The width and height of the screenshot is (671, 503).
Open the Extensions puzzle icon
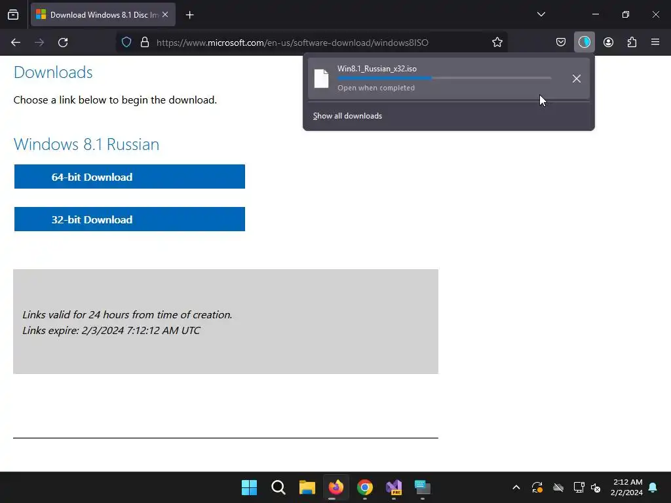point(632,42)
